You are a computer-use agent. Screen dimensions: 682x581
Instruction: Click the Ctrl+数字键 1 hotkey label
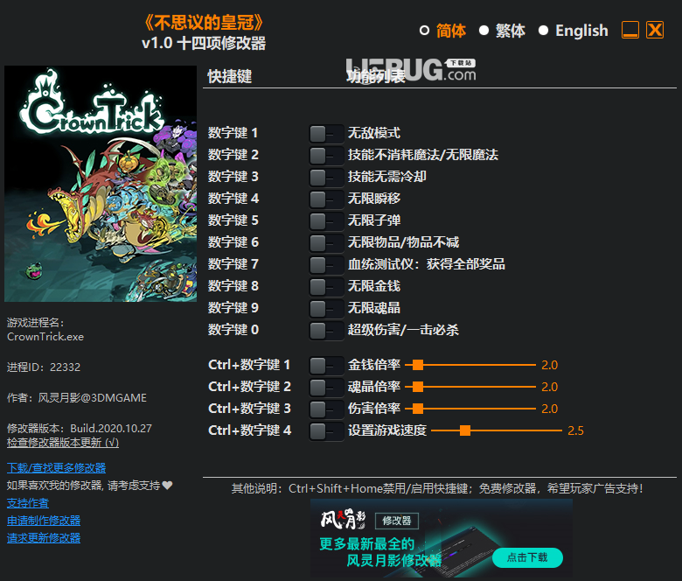point(249,365)
